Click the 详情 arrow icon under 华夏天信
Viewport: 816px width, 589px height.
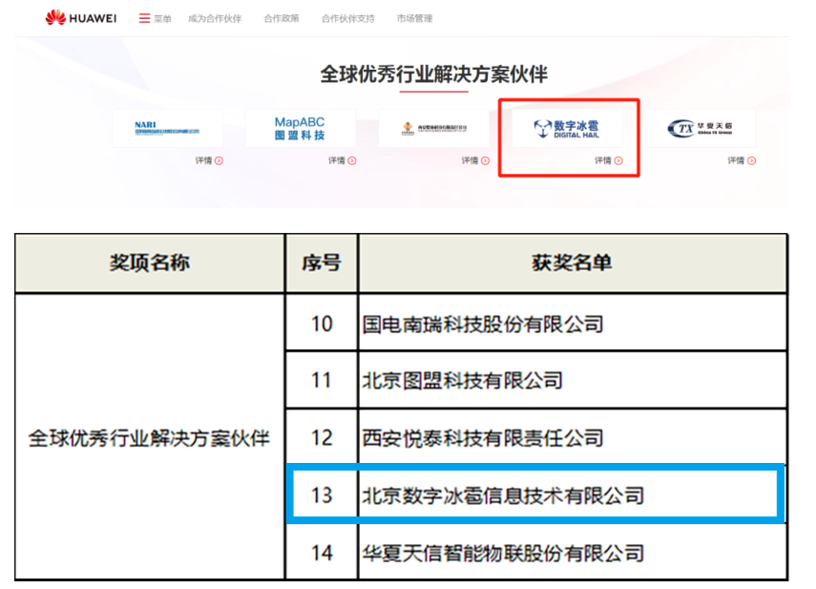752,160
